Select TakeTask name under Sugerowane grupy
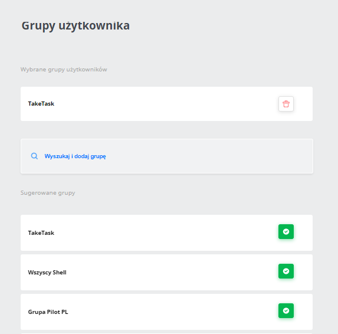Image resolution: width=338 pixels, height=334 pixels. pyautogui.click(x=41, y=233)
